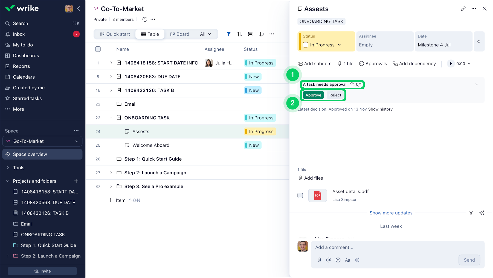This screenshot has width=493, height=278.
Task: Collapse the approval request section
Action: click(477, 84)
